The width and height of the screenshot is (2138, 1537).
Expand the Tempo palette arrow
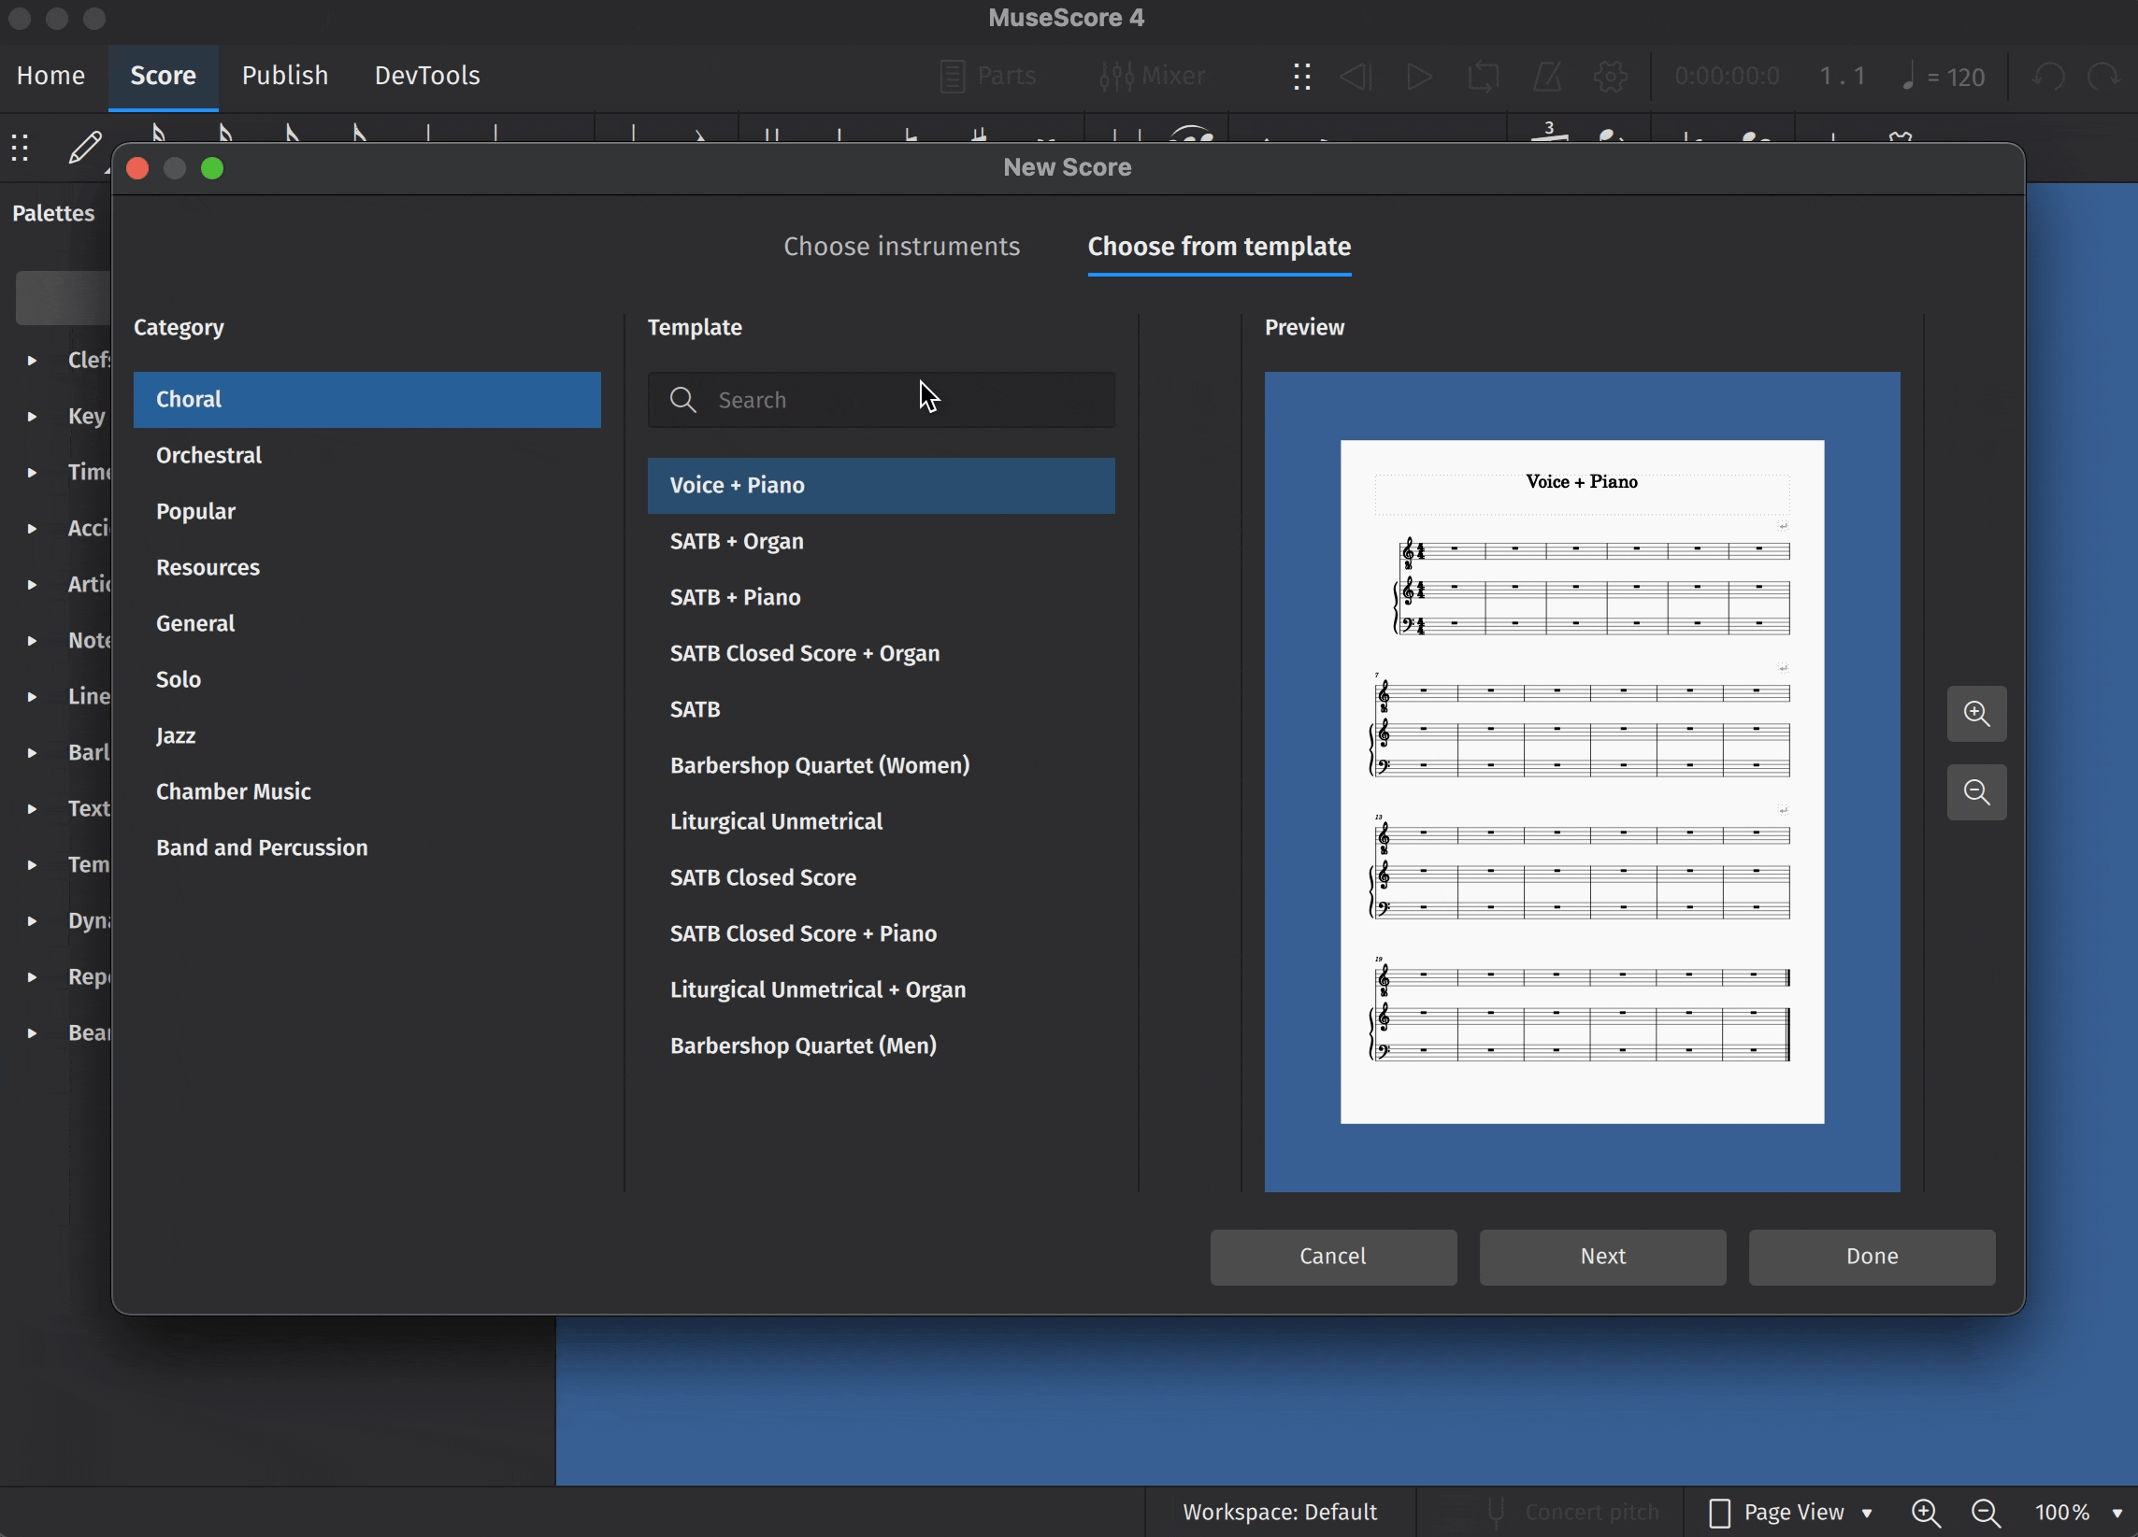tap(32, 864)
